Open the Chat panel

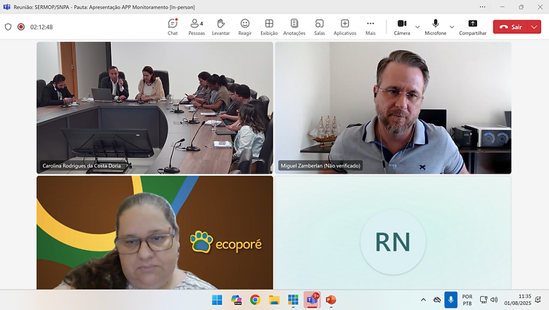172,27
